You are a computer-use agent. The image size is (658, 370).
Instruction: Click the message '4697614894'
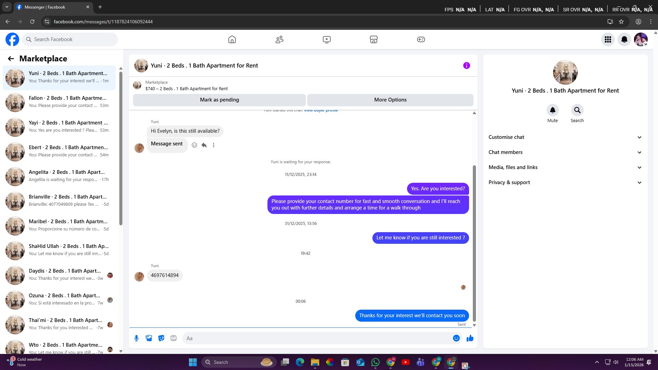(x=165, y=275)
